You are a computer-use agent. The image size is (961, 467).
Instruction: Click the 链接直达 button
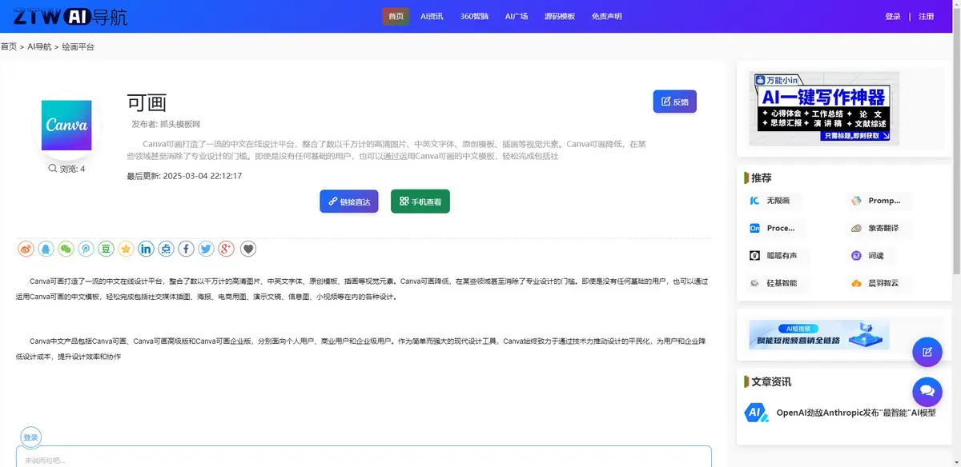click(348, 202)
